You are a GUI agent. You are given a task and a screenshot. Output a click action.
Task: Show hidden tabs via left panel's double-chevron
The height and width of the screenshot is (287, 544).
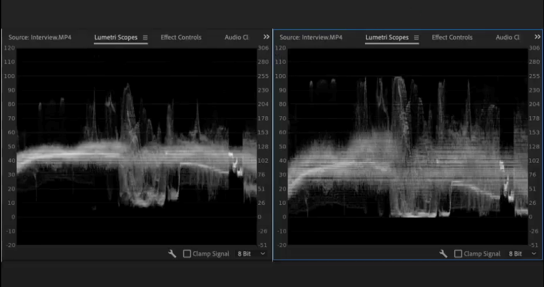tap(266, 37)
